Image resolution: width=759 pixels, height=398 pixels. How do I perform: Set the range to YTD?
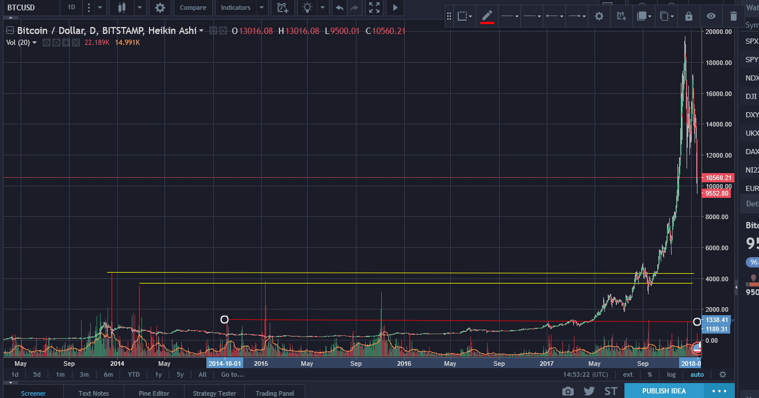coord(133,374)
